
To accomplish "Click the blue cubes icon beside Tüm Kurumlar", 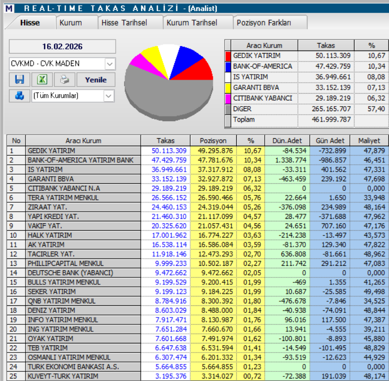I will [20, 96].
